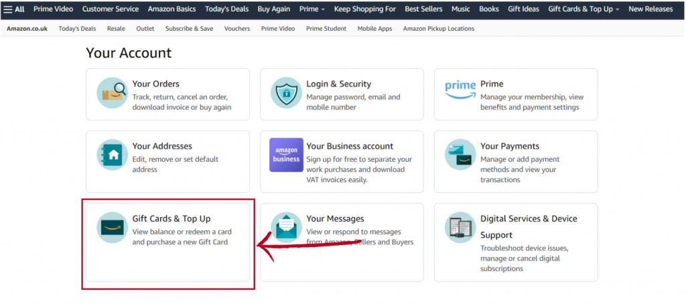Open Music in top navigation
Screen dimensions: 686x306
pyautogui.click(x=461, y=9)
